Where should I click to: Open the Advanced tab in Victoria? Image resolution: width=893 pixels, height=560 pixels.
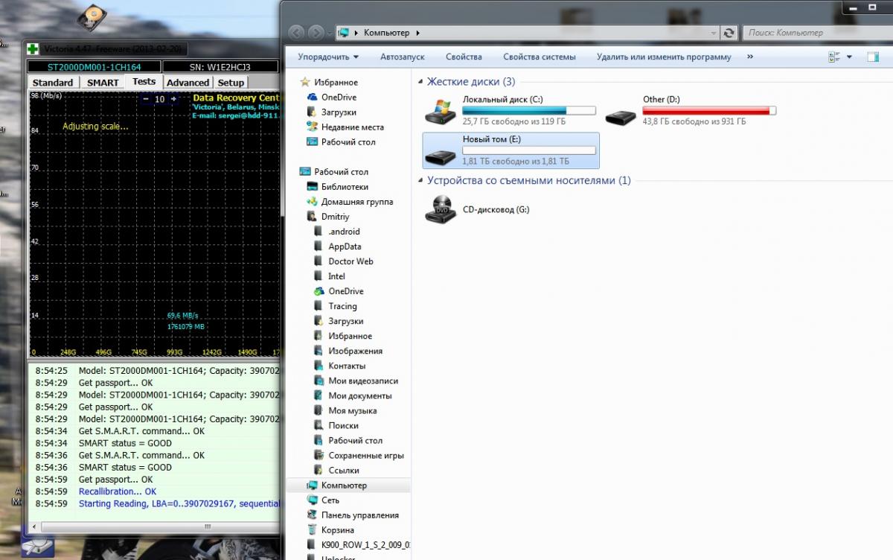coord(188,83)
